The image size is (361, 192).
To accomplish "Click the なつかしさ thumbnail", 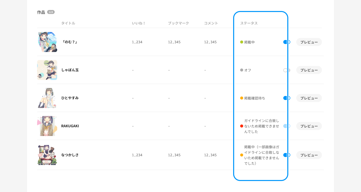I will coord(47,155).
